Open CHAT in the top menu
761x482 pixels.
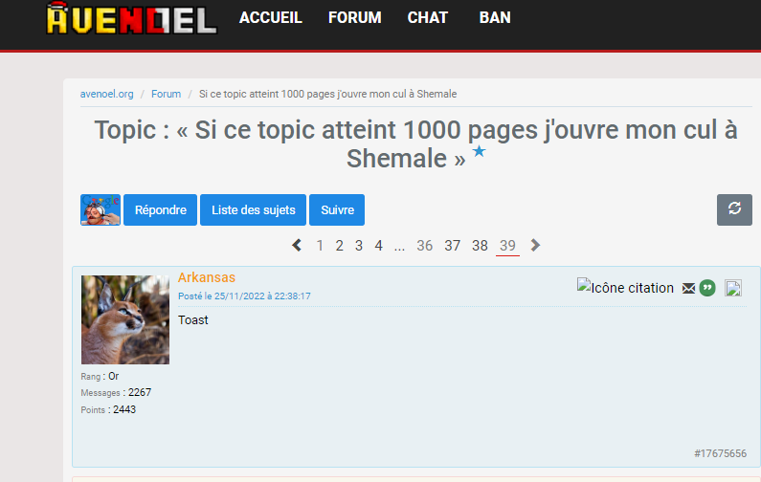pos(428,17)
